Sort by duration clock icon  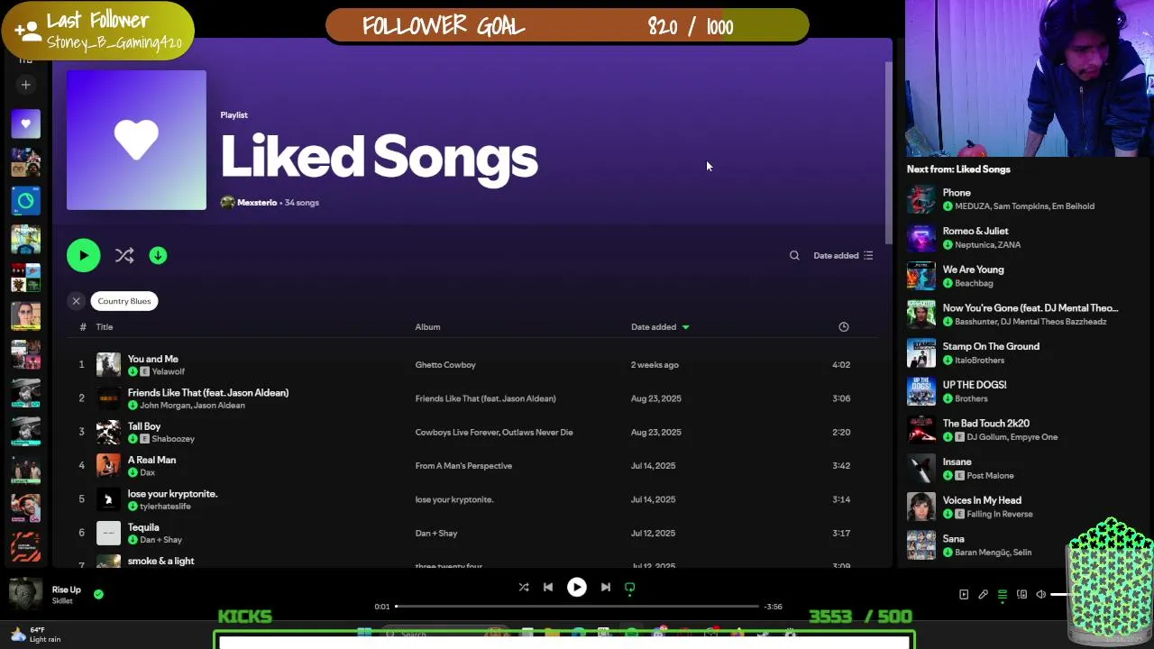(x=844, y=327)
